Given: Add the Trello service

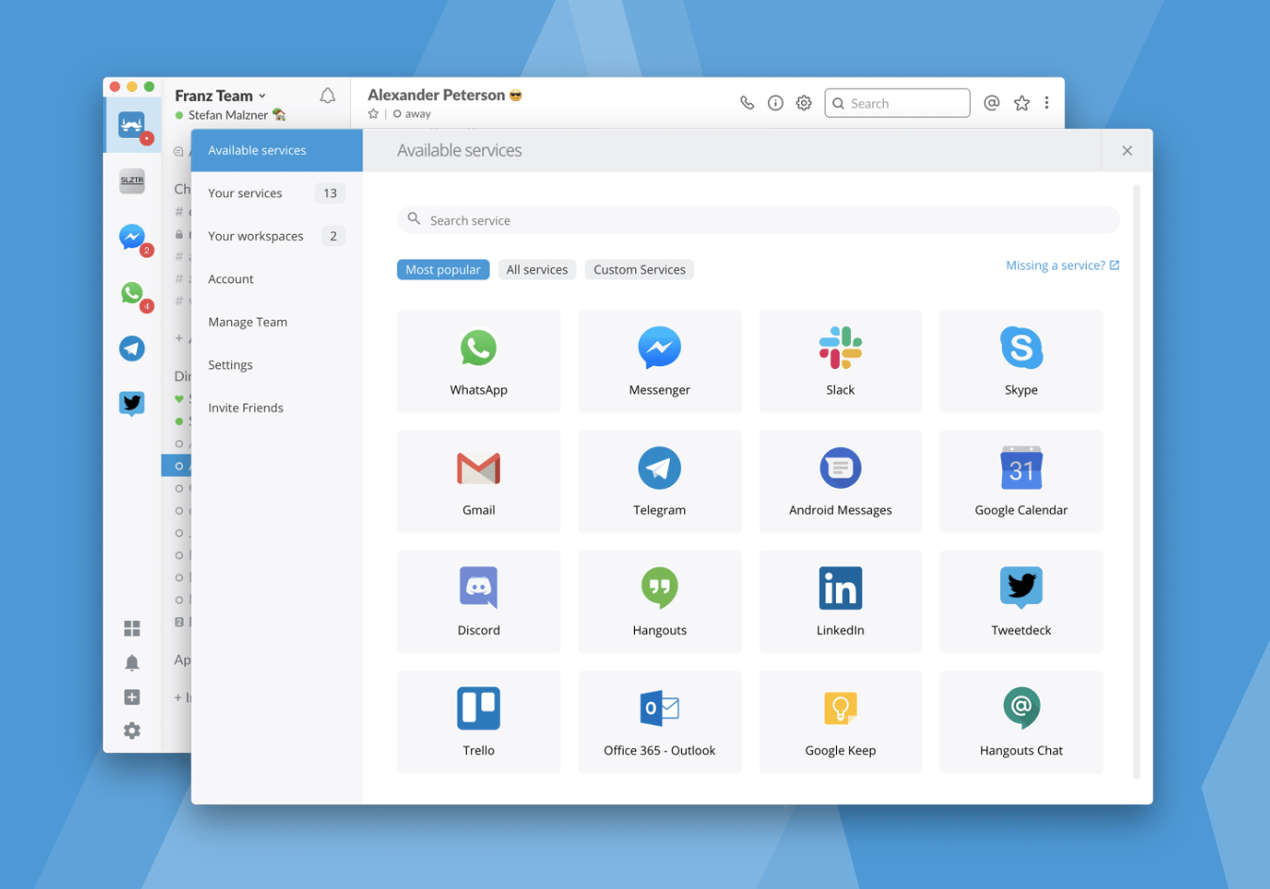Looking at the screenshot, I should 478,722.
